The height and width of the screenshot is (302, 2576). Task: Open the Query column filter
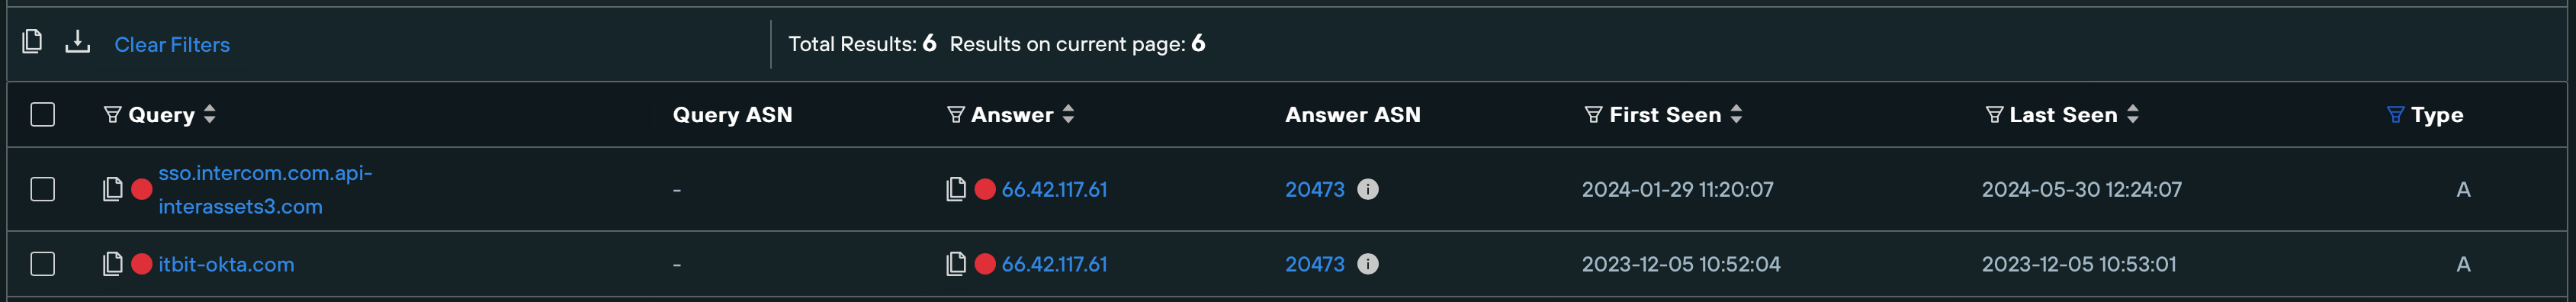tap(112, 115)
